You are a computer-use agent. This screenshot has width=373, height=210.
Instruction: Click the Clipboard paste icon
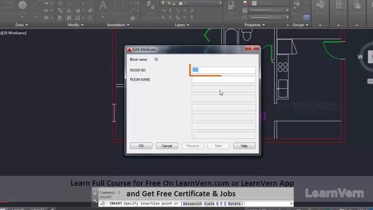coord(357,5)
